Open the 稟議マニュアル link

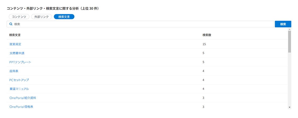pos(19,89)
